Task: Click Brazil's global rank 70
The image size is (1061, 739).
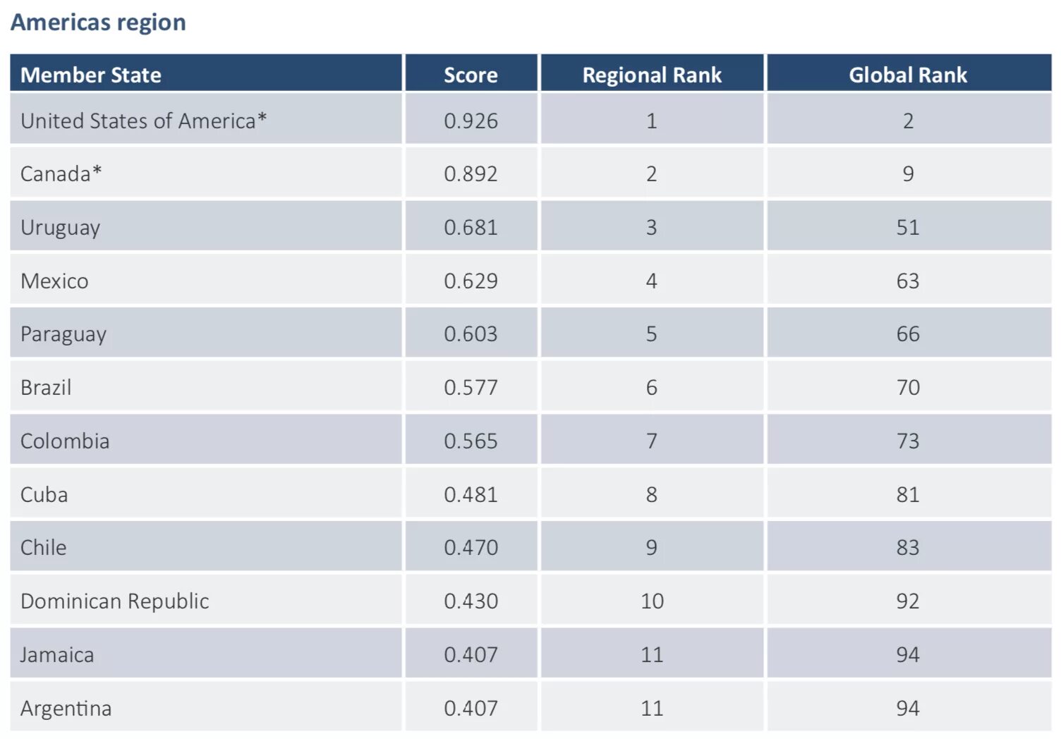Action: click(909, 386)
